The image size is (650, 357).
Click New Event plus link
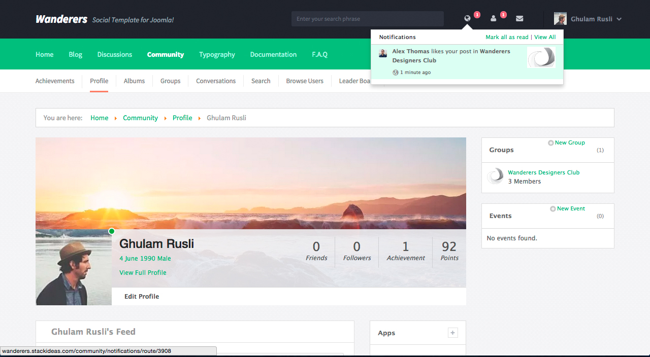pyautogui.click(x=567, y=208)
